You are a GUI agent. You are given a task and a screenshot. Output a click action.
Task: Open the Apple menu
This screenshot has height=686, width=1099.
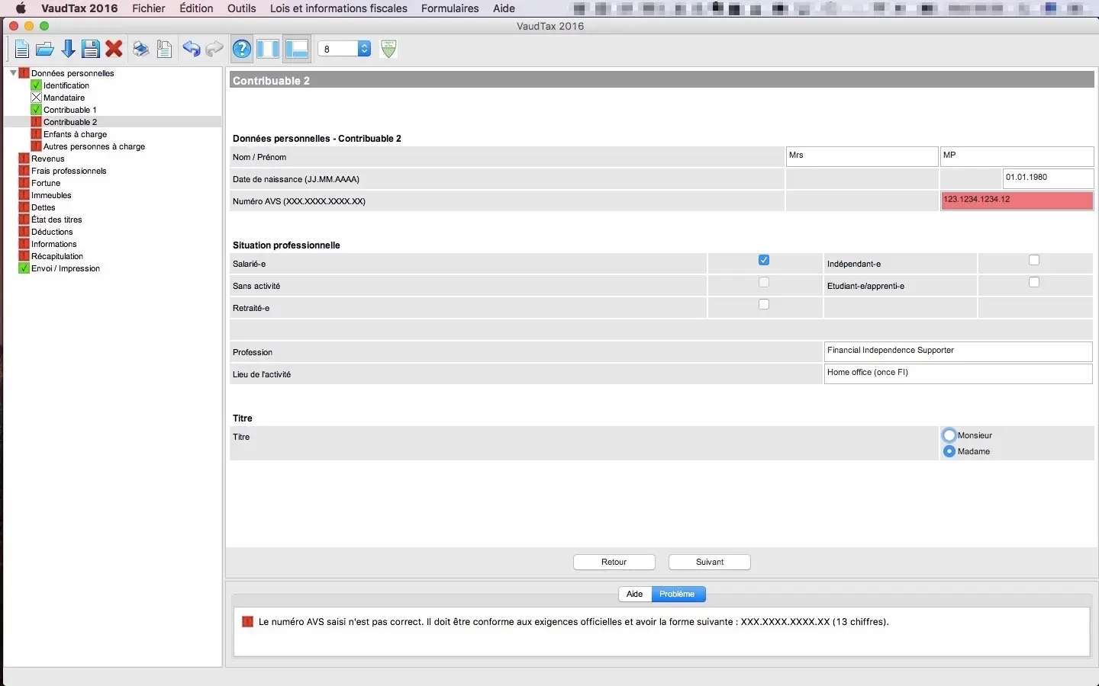tap(21, 8)
